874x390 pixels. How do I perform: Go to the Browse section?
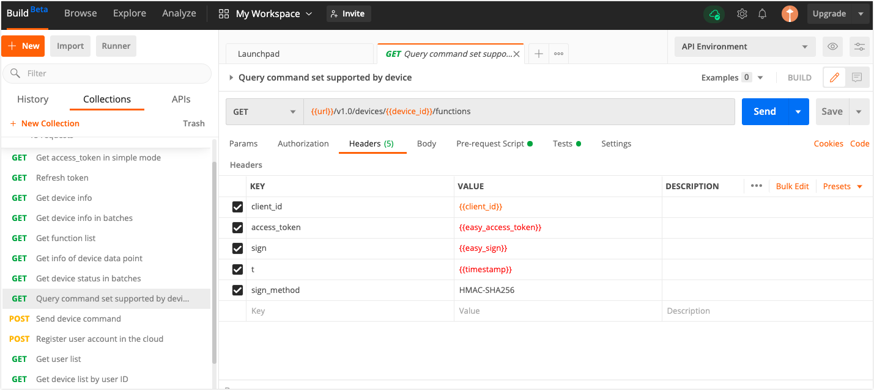point(81,13)
